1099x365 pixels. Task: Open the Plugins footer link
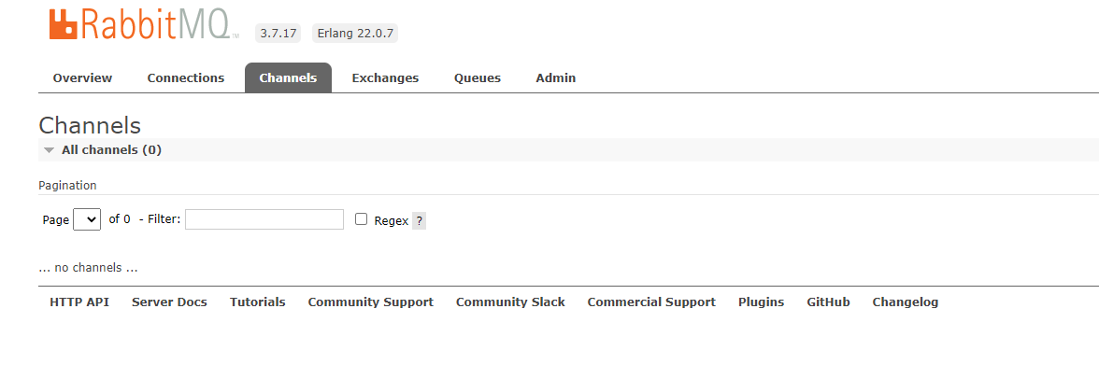pos(761,302)
